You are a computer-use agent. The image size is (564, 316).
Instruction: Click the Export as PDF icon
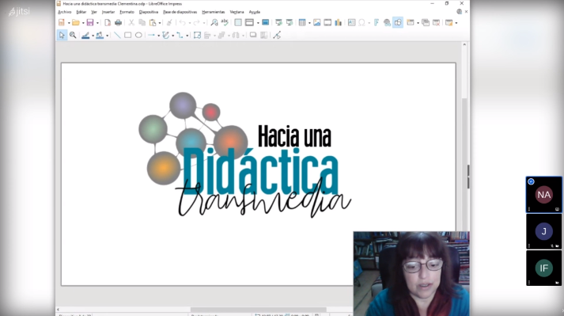tap(108, 23)
